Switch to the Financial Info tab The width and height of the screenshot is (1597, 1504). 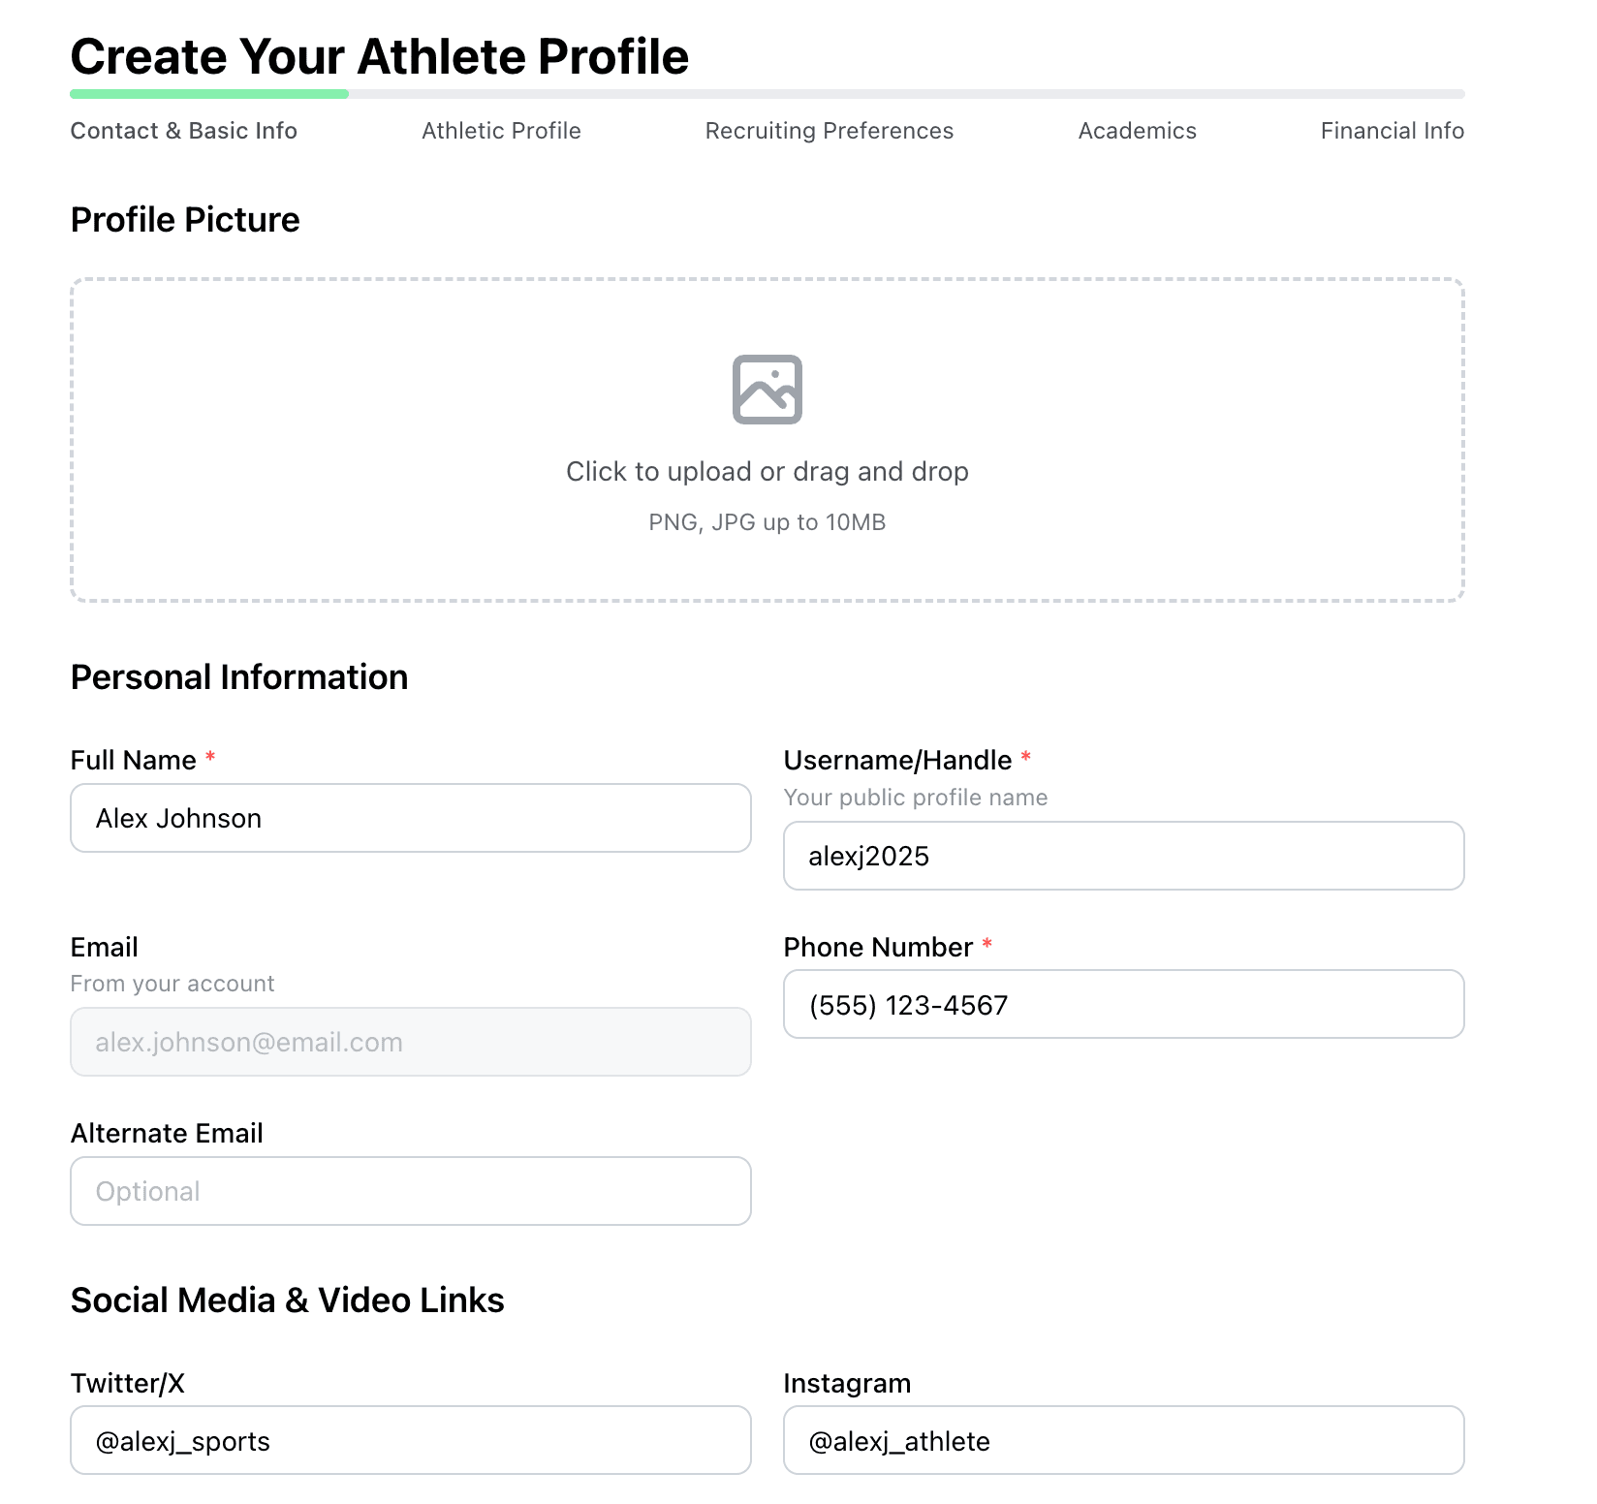pyautogui.click(x=1391, y=130)
